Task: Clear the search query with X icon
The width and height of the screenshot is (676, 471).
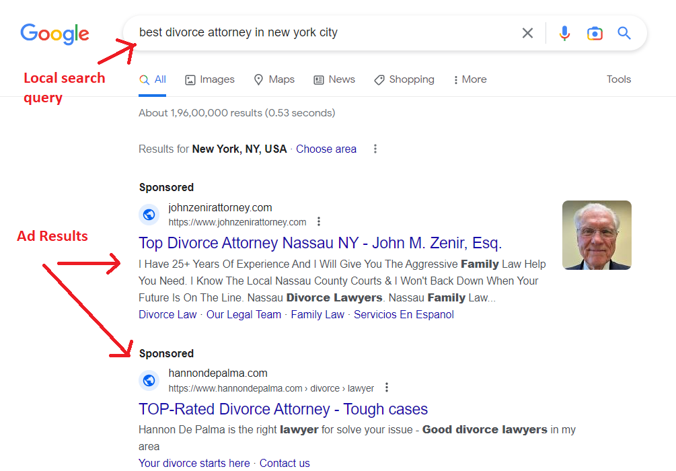Action: (x=527, y=33)
